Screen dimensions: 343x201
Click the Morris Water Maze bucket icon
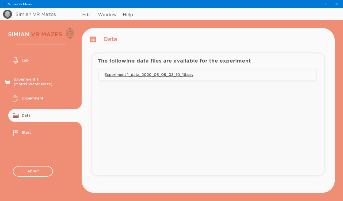[7, 82]
